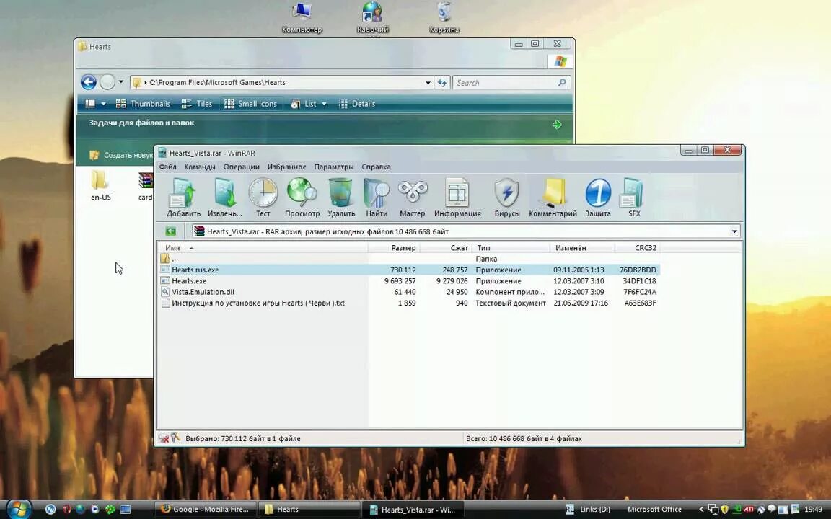Image resolution: width=831 pixels, height=519 pixels.
Task: Sort by the Тип column header
Action: pos(483,248)
